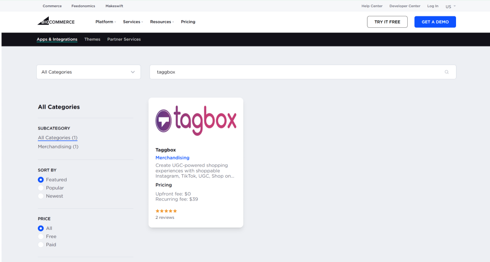Expand the Platform menu
This screenshot has height=262, width=490.
106,22
